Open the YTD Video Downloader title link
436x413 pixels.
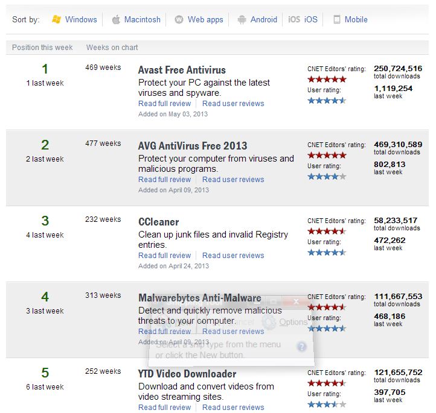pyautogui.click(x=187, y=374)
